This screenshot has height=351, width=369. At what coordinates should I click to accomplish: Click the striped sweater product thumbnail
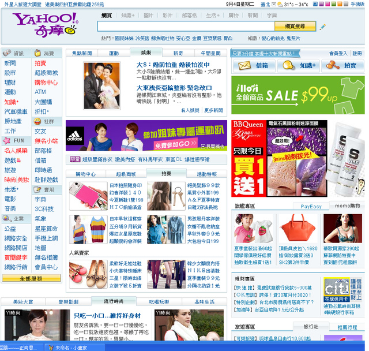coord(88,229)
